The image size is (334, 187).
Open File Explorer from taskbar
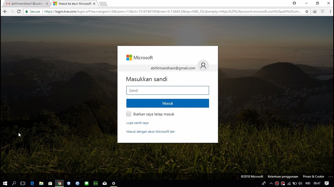coord(41,183)
